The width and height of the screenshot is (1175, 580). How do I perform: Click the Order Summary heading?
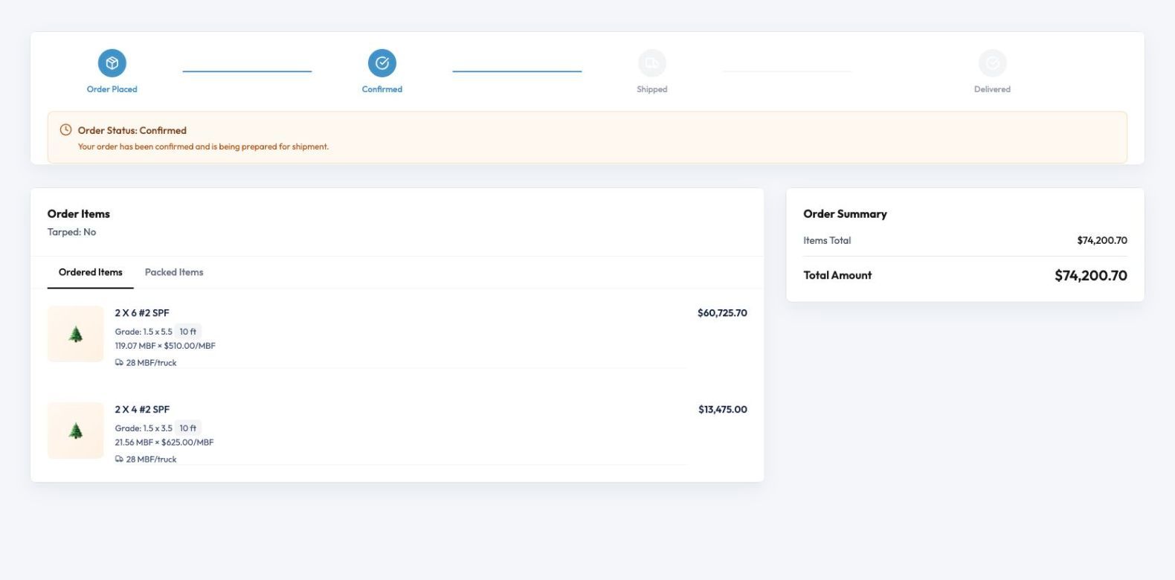click(845, 213)
